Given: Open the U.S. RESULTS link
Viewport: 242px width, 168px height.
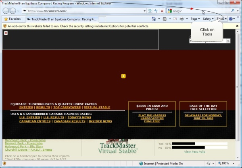Looking at the screenshot, I should [x=54, y=118].
